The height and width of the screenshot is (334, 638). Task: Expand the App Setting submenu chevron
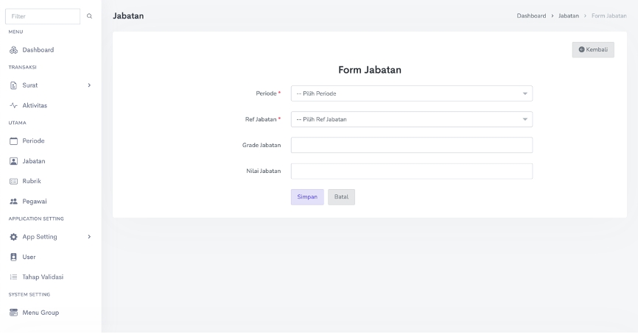pos(89,237)
